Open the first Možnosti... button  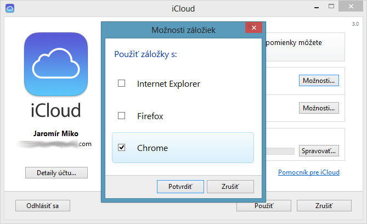[x=319, y=81]
